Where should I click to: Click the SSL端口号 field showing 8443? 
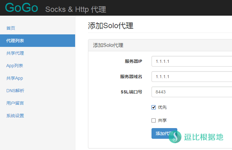click(x=192, y=92)
